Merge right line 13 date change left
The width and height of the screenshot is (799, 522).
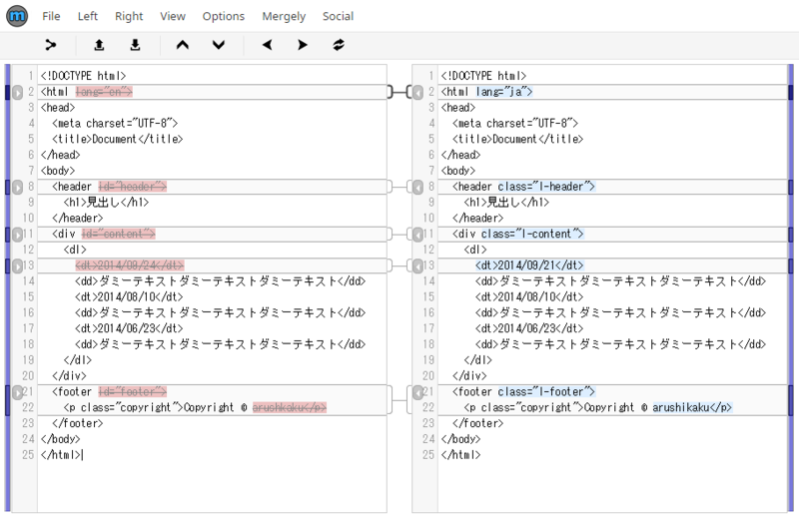coord(417,265)
